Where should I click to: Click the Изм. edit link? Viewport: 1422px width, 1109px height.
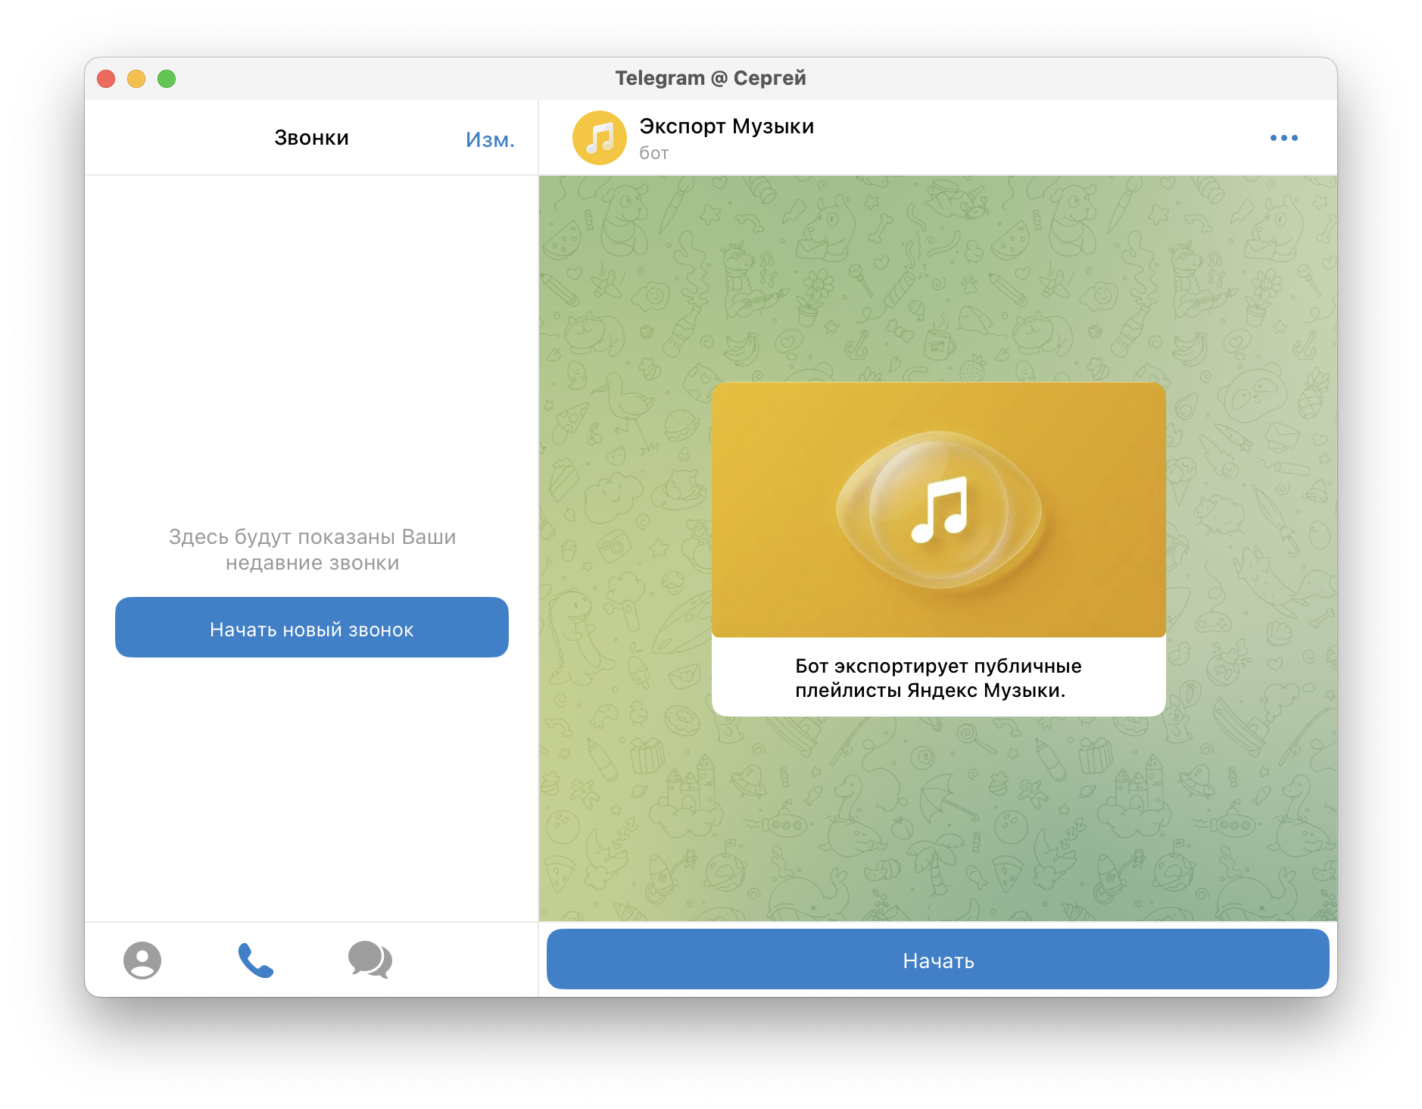pos(490,139)
